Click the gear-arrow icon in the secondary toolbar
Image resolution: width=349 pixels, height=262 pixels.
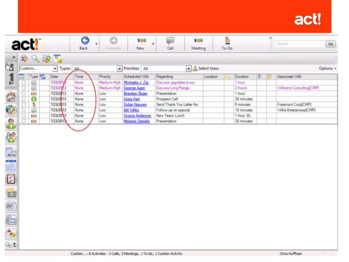(24, 59)
